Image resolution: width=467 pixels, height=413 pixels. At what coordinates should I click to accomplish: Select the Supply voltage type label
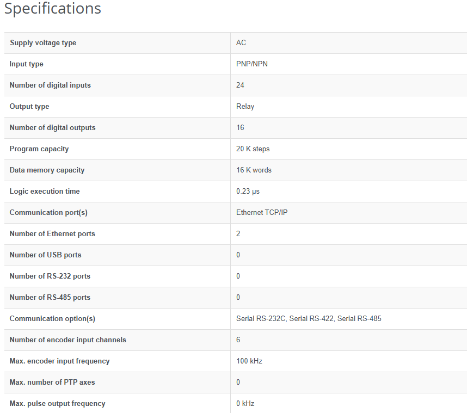[43, 43]
